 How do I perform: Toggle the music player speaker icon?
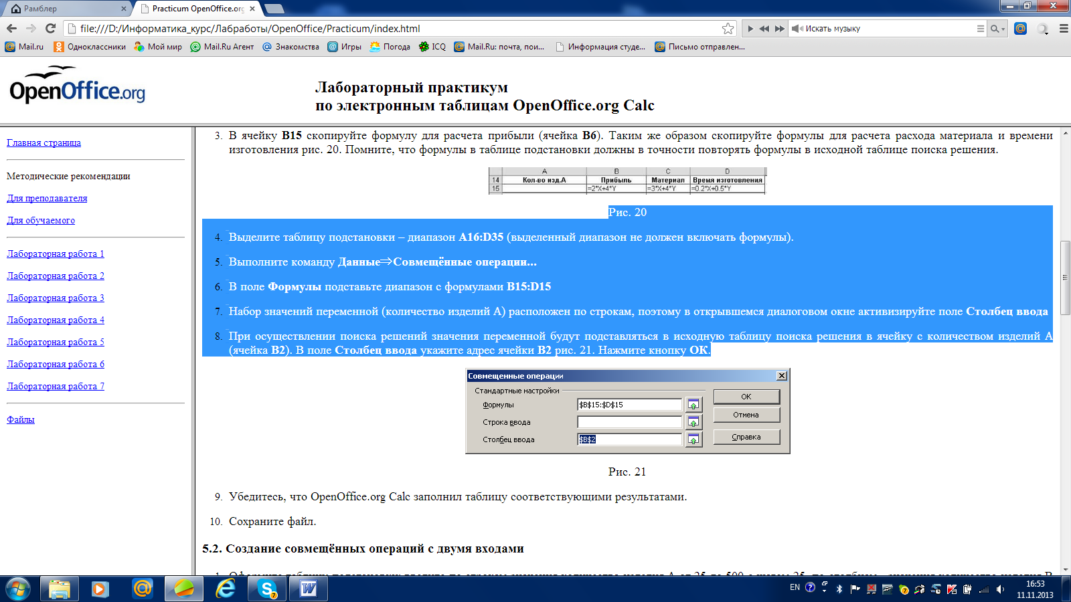[797, 29]
